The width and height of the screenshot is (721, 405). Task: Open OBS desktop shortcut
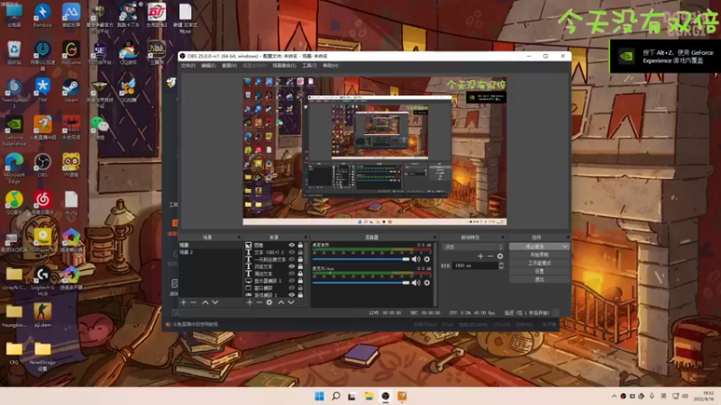pyautogui.click(x=42, y=166)
